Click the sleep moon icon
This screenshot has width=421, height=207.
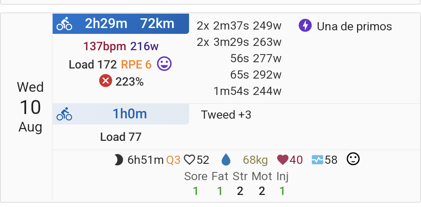point(119,160)
